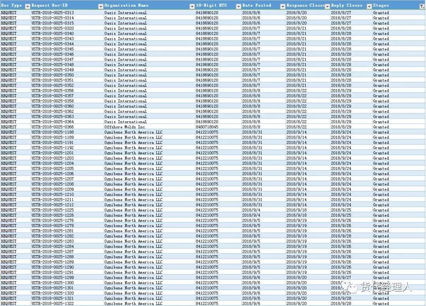
Task: Open the 10-Digit HTS filter dropdown
Action: tap(238, 7)
